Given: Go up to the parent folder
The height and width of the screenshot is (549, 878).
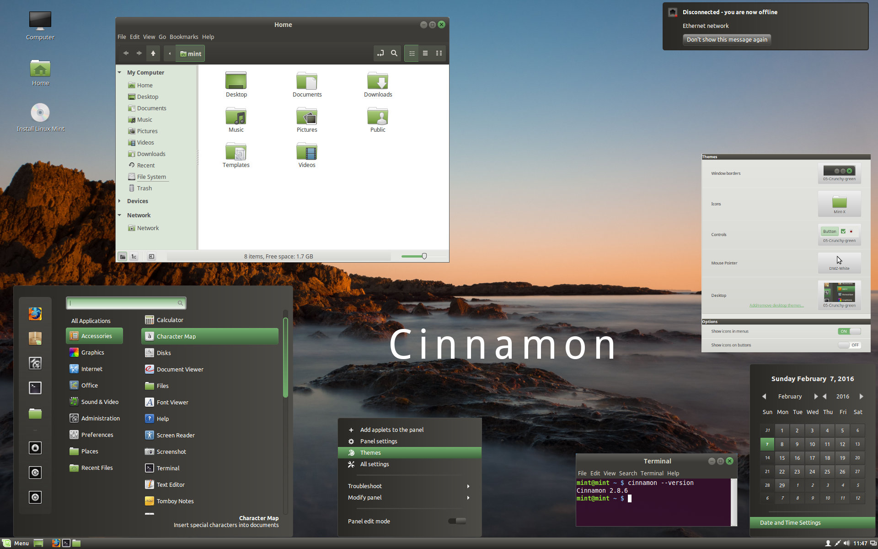Looking at the screenshot, I should pyautogui.click(x=153, y=54).
